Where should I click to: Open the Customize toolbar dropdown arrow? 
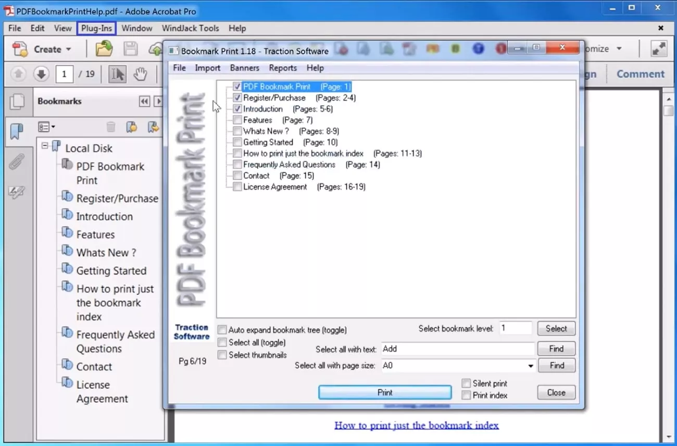[619, 49]
